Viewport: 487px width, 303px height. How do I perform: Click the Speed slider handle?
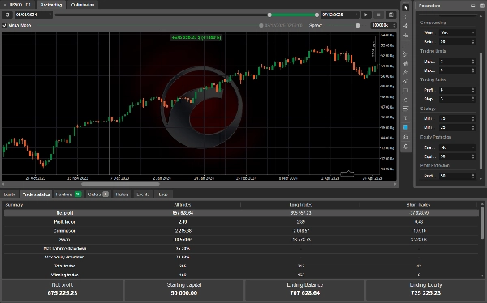coord(358,26)
